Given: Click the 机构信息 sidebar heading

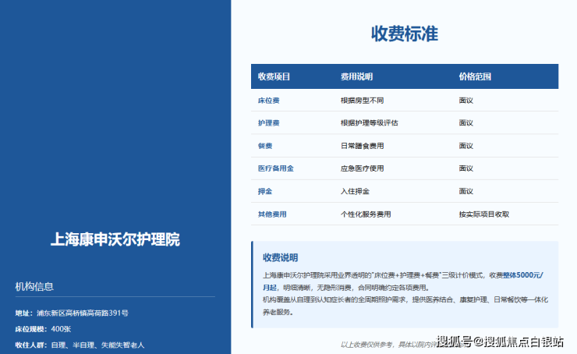Looking at the screenshot, I should (34, 286).
